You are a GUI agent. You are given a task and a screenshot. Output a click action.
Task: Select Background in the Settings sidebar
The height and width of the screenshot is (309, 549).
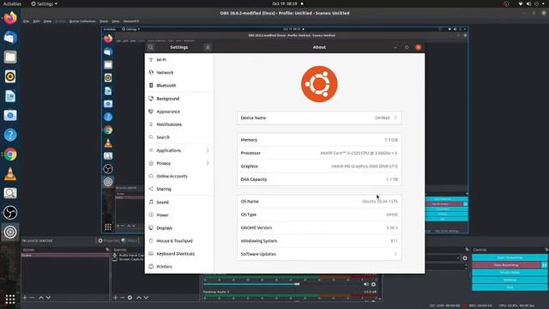point(179,99)
